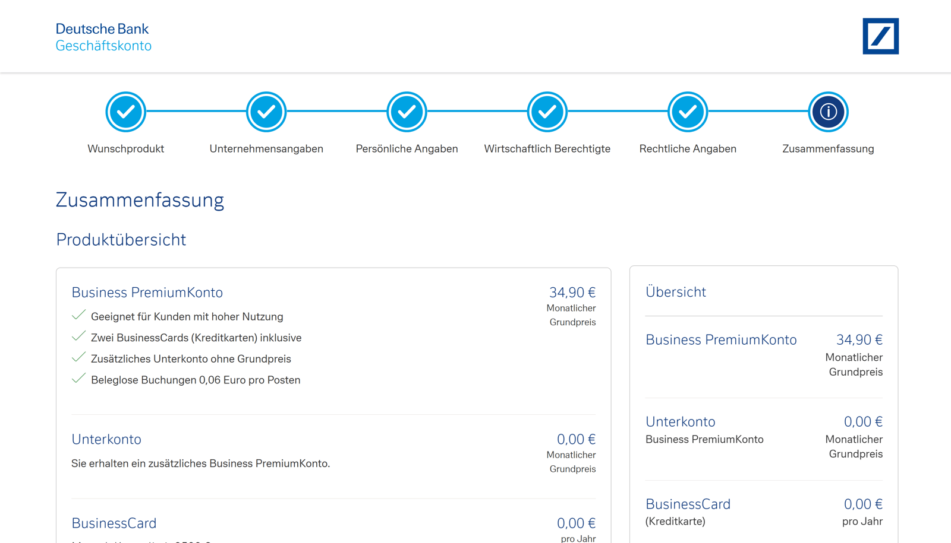Select the Wunschprodukt step label
Image resolution: width=951 pixels, height=543 pixels.
(x=126, y=149)
